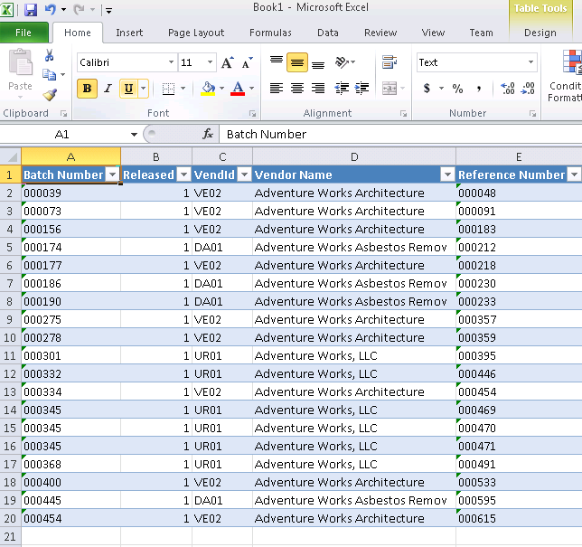Click Top Align icon
The height and width of the screenshot is (547, 582).
(277, 62)
